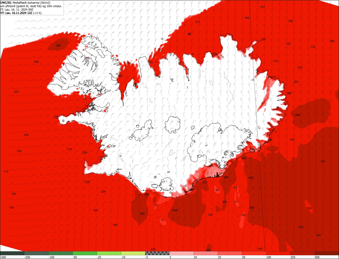Click the flux value 250 on the map
Image resolution: width=339 pixels, height=259 pixels.
coord(36,62)
